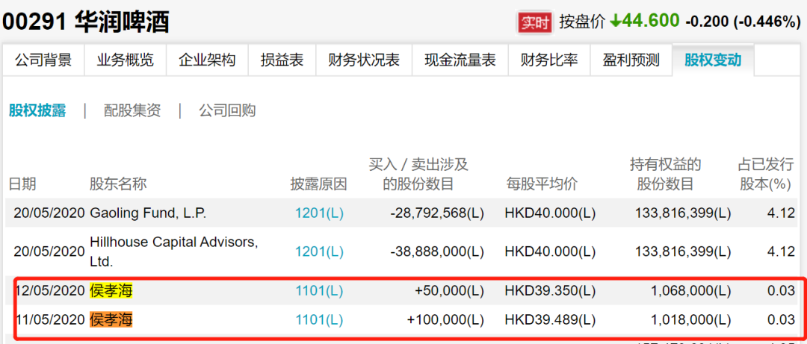
Task: Open 1201(L) link for Hillhouse Capital Advisors
Action: click(319, 251)
